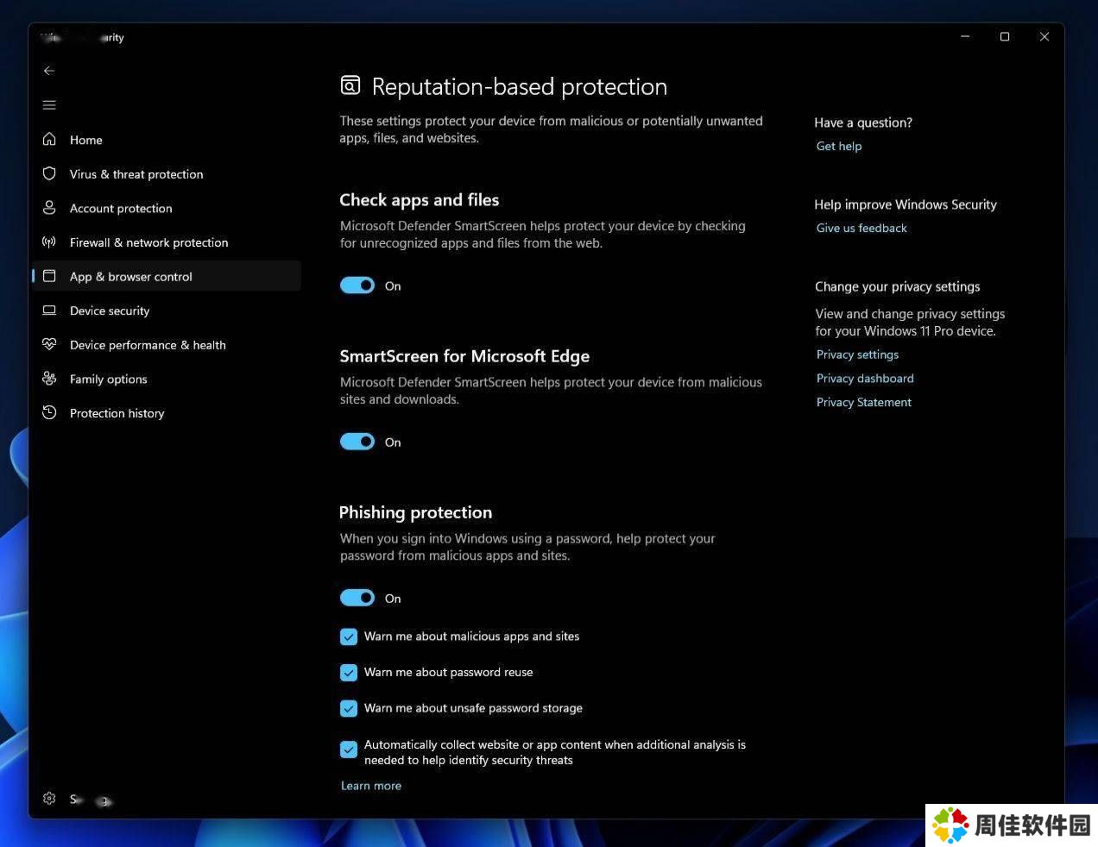This screenshot has height=847, width=1098.
Task: Click the Reputation-based protection header icon
Action: pyautogui.click(x=350, y=85)
